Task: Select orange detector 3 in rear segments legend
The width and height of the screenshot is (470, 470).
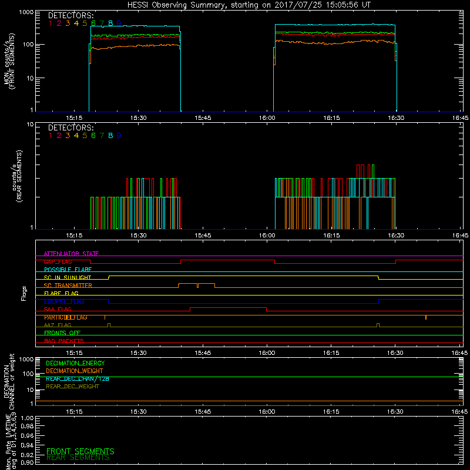Action: click(x=68, y=136)
